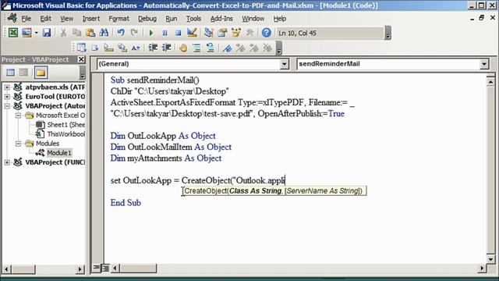Image resolution: width=499 pixels, height=281 pixels.
Task: Jump to Previous Bookmark
Action: pos(254,48)
